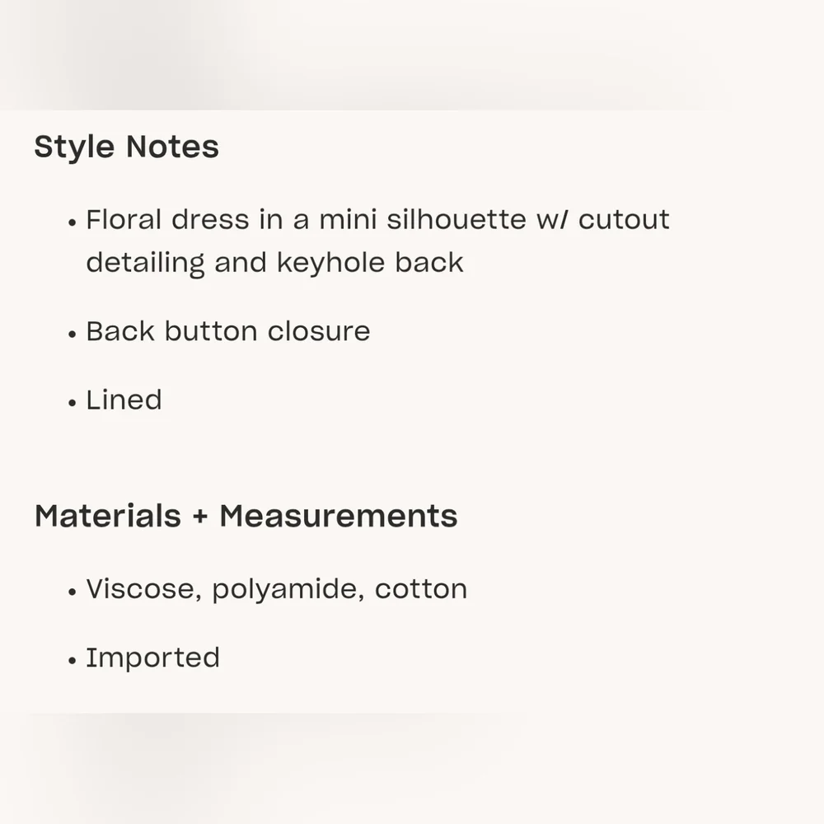
Task: Click the 'Lined' list item
Action: [x=124, y=400]
